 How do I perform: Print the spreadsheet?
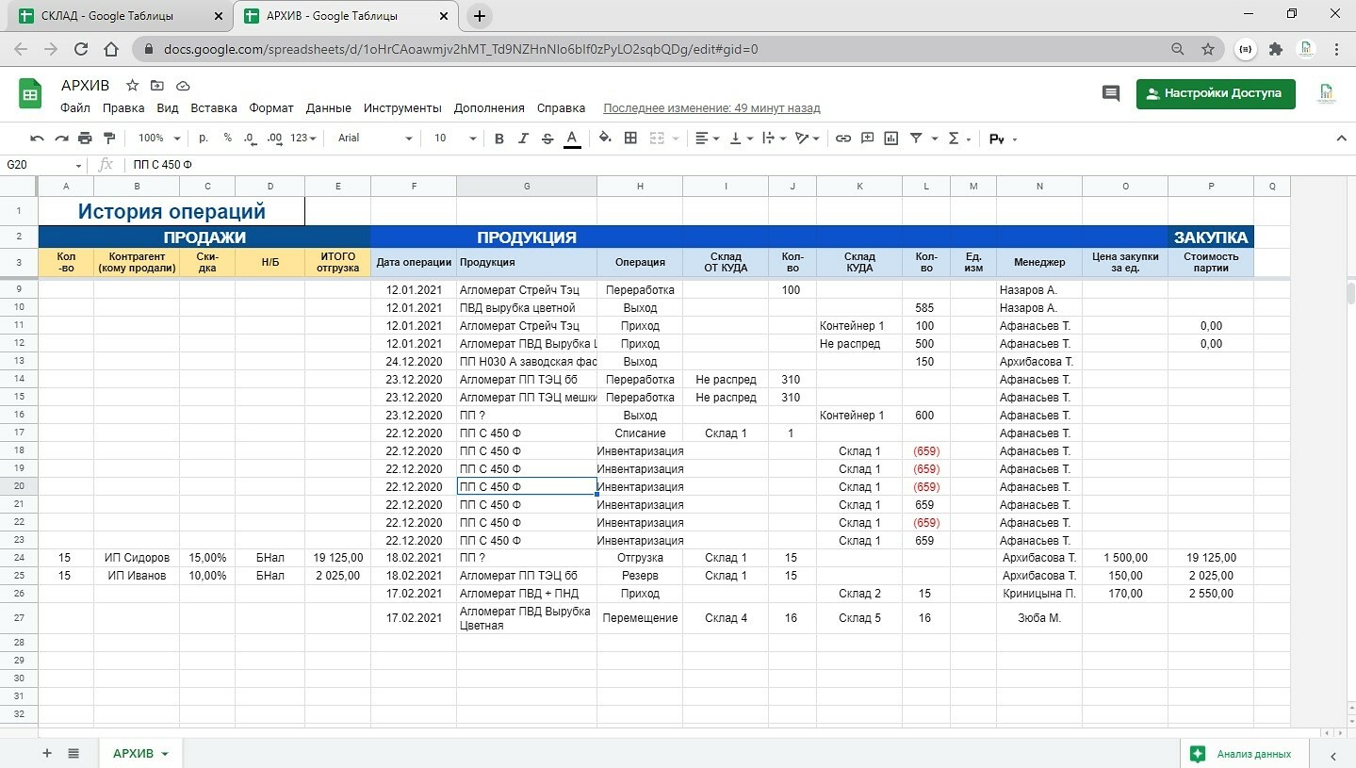pos(85,139)
